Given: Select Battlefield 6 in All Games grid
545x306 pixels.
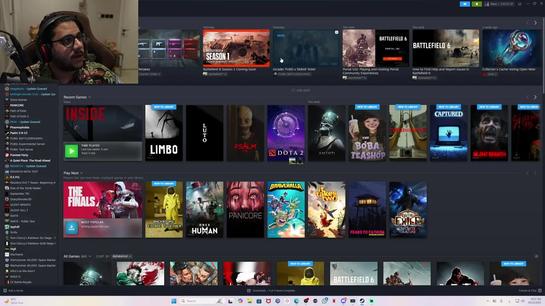Looking at the screenshot, I should 354,273.
